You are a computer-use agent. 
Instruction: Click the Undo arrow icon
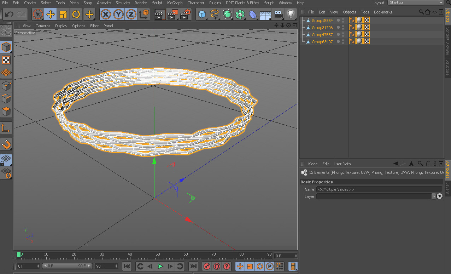(9, 15)
